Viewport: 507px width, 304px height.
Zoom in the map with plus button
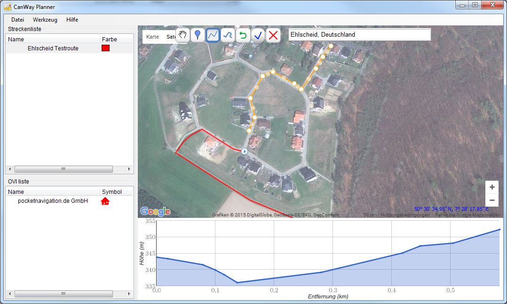491,187
